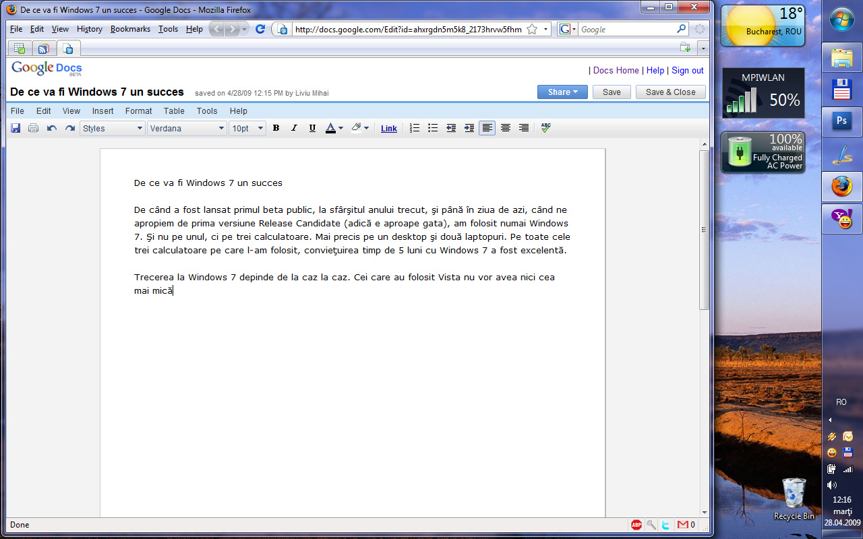863x539 pixels.
Task: Open the Windows Start orb
Action: (842, 20)
